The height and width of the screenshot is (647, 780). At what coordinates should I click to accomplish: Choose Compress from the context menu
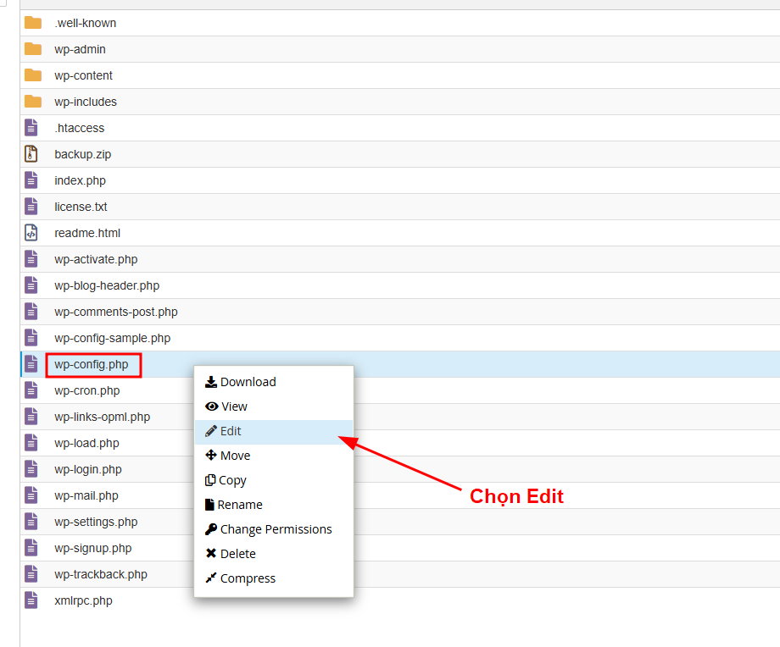(x=274, y=578)
